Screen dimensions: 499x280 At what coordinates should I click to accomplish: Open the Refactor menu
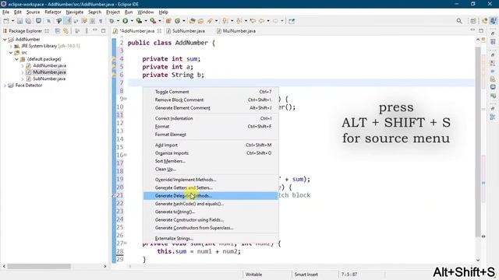(x=53, y=12)
